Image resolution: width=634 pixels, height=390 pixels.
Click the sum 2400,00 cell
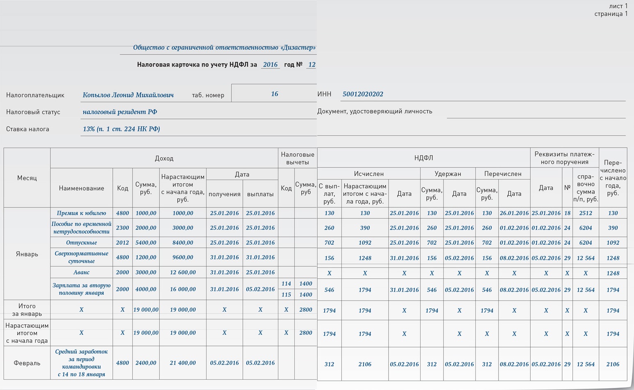146,363
